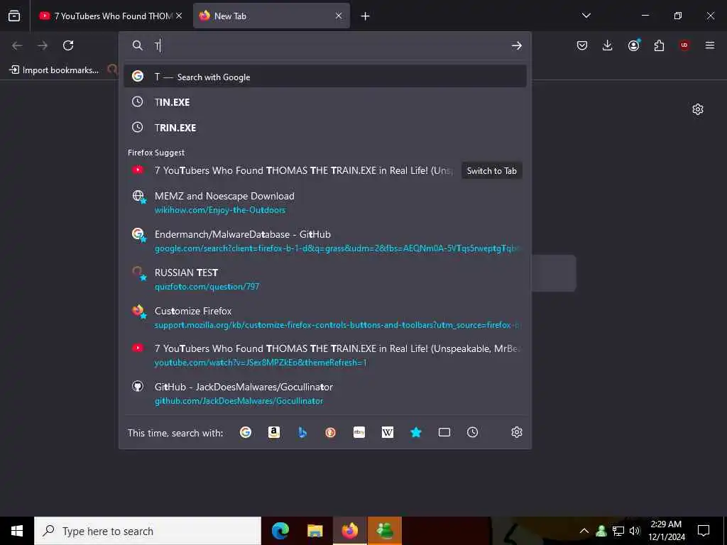This screenshot has width=727, height=545.
Task: Open the volume speaker icon
Action: pos(635,531)
